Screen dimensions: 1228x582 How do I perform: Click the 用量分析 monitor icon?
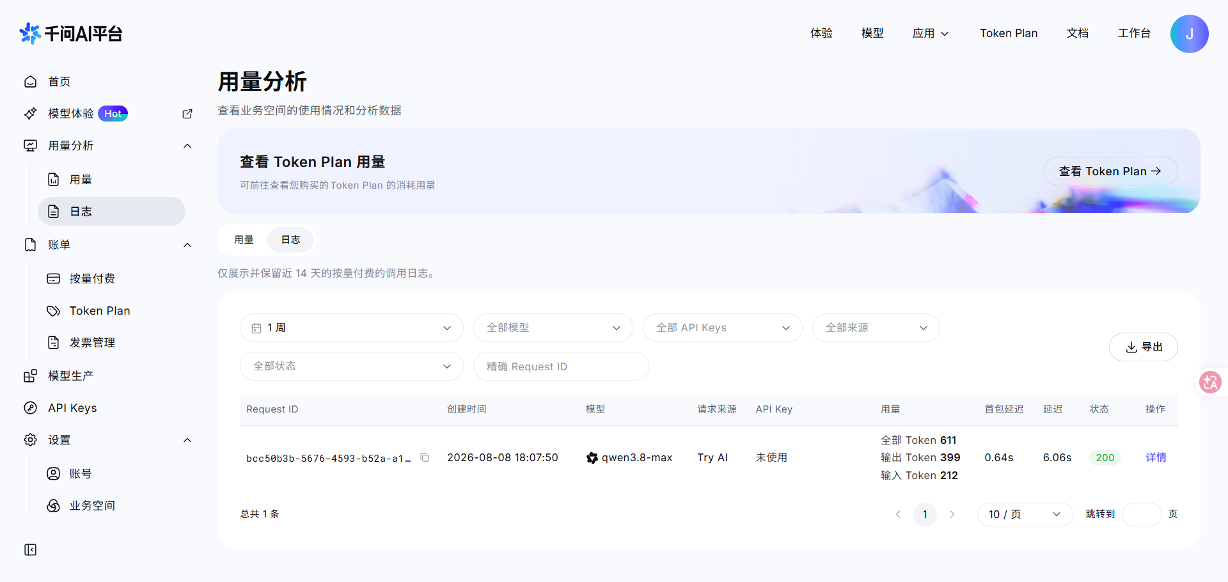point(30,146)
